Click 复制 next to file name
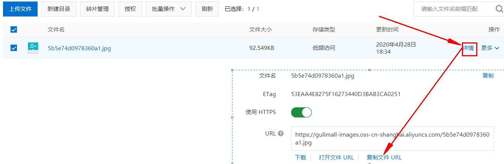The height and width of the screenshot is (164, 504). (x=488, y=76)
